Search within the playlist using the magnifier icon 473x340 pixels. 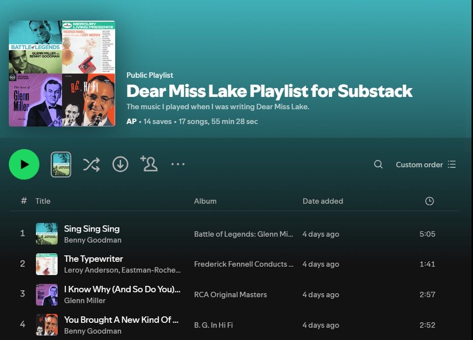pyautogui.click(x=378, y=164)
